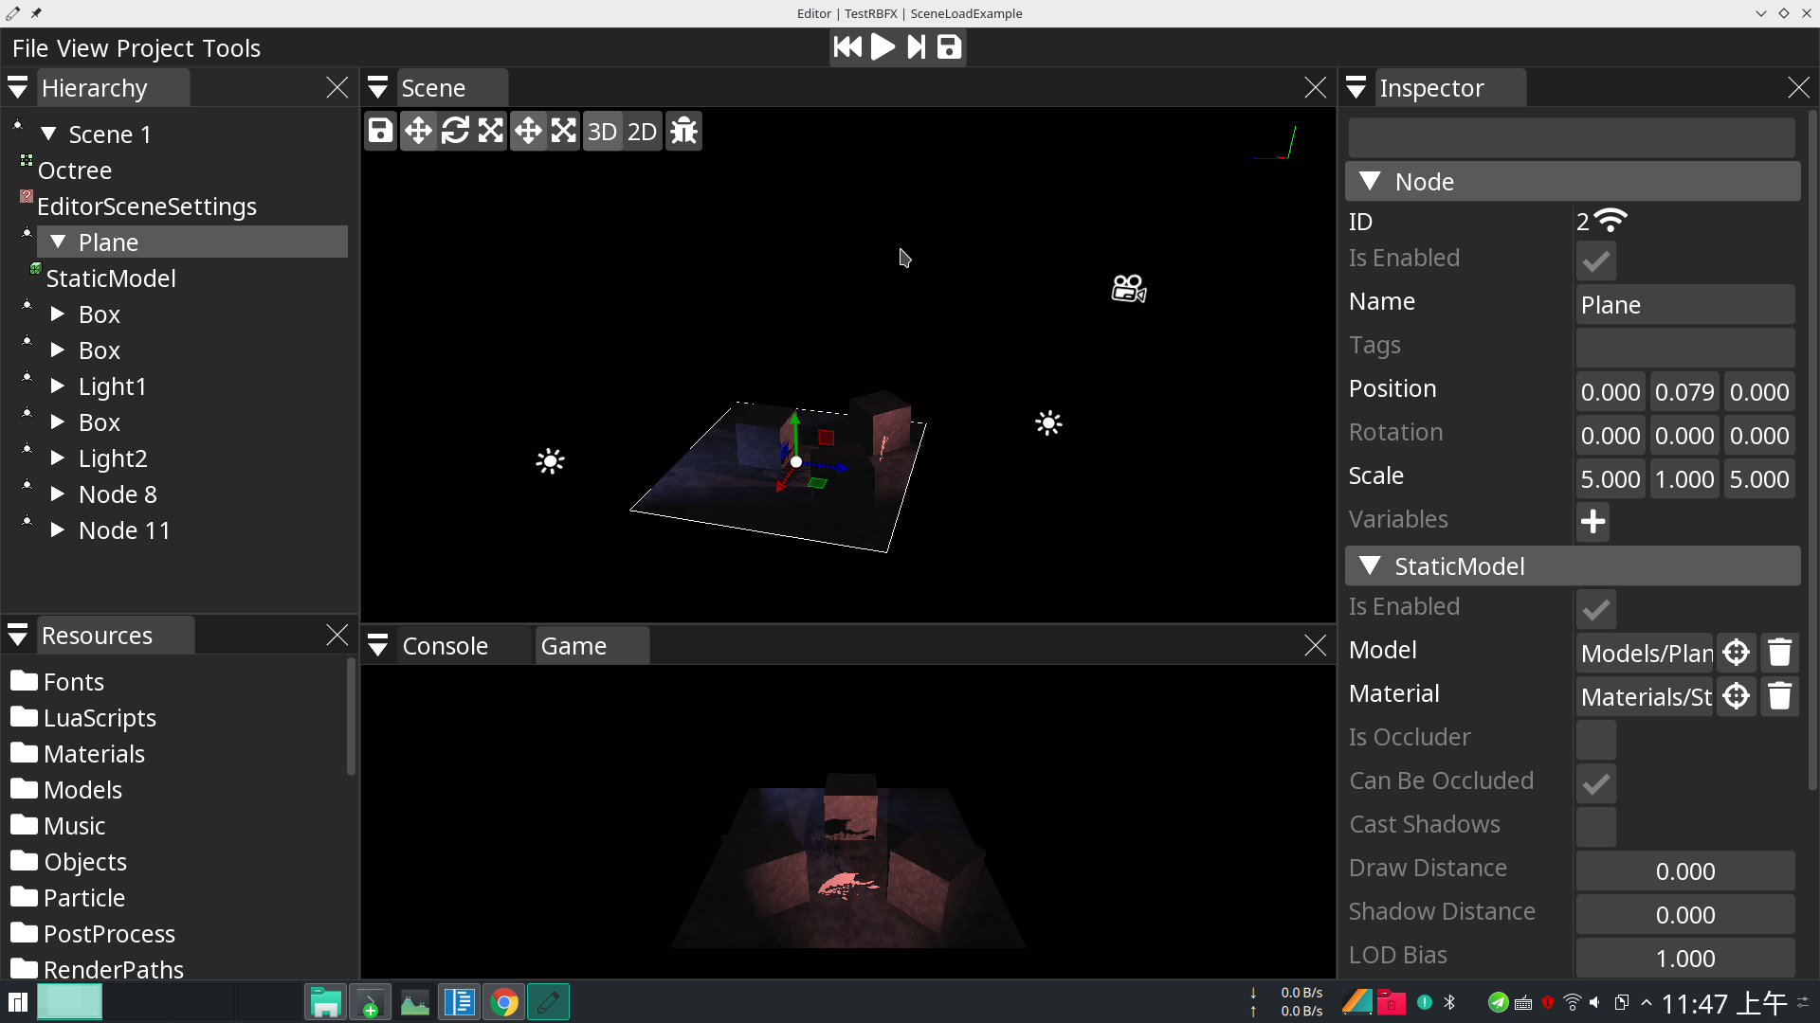Collapse the Plane node in Hierarchy
The image size is (1820, 1023).
click(x=56, y=242)
